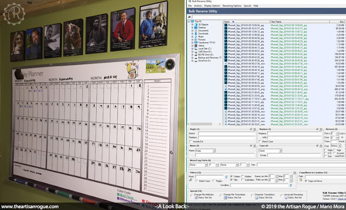Enable the Change File Attributes checkbox
This screenshot has width=346, height=210.
(191, 195)
